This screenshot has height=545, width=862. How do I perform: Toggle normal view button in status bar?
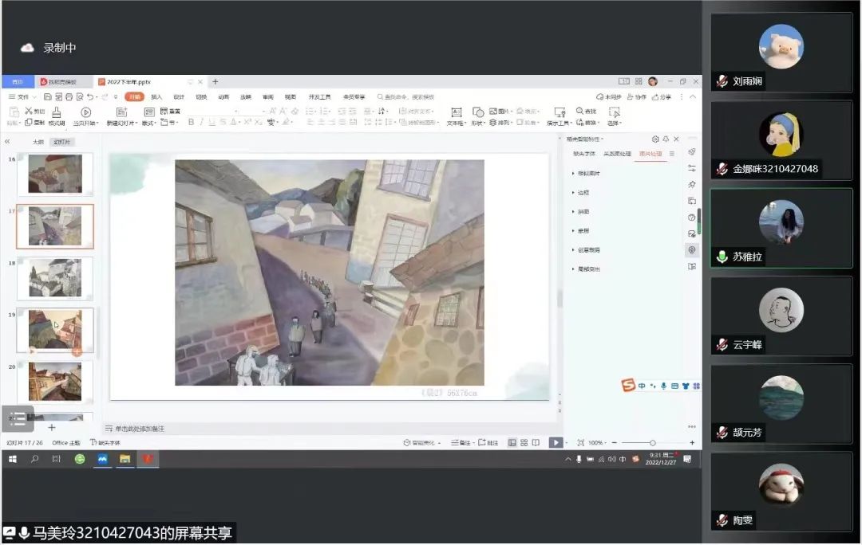512,442
